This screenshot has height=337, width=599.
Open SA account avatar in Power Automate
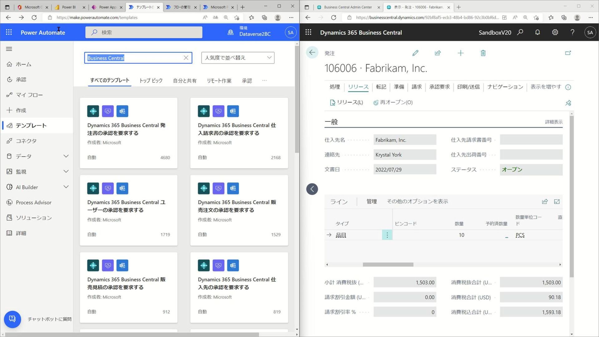(290, 32)
